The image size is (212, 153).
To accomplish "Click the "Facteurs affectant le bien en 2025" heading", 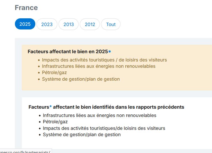I will pos(67,52).
